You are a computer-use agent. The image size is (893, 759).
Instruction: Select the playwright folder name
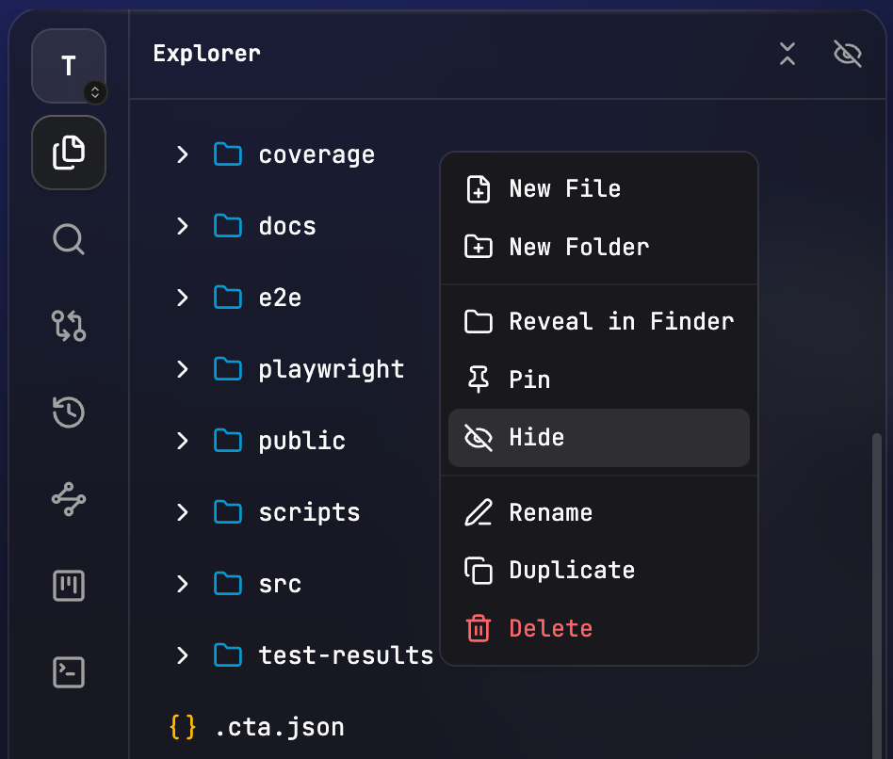tap(332, 370)
